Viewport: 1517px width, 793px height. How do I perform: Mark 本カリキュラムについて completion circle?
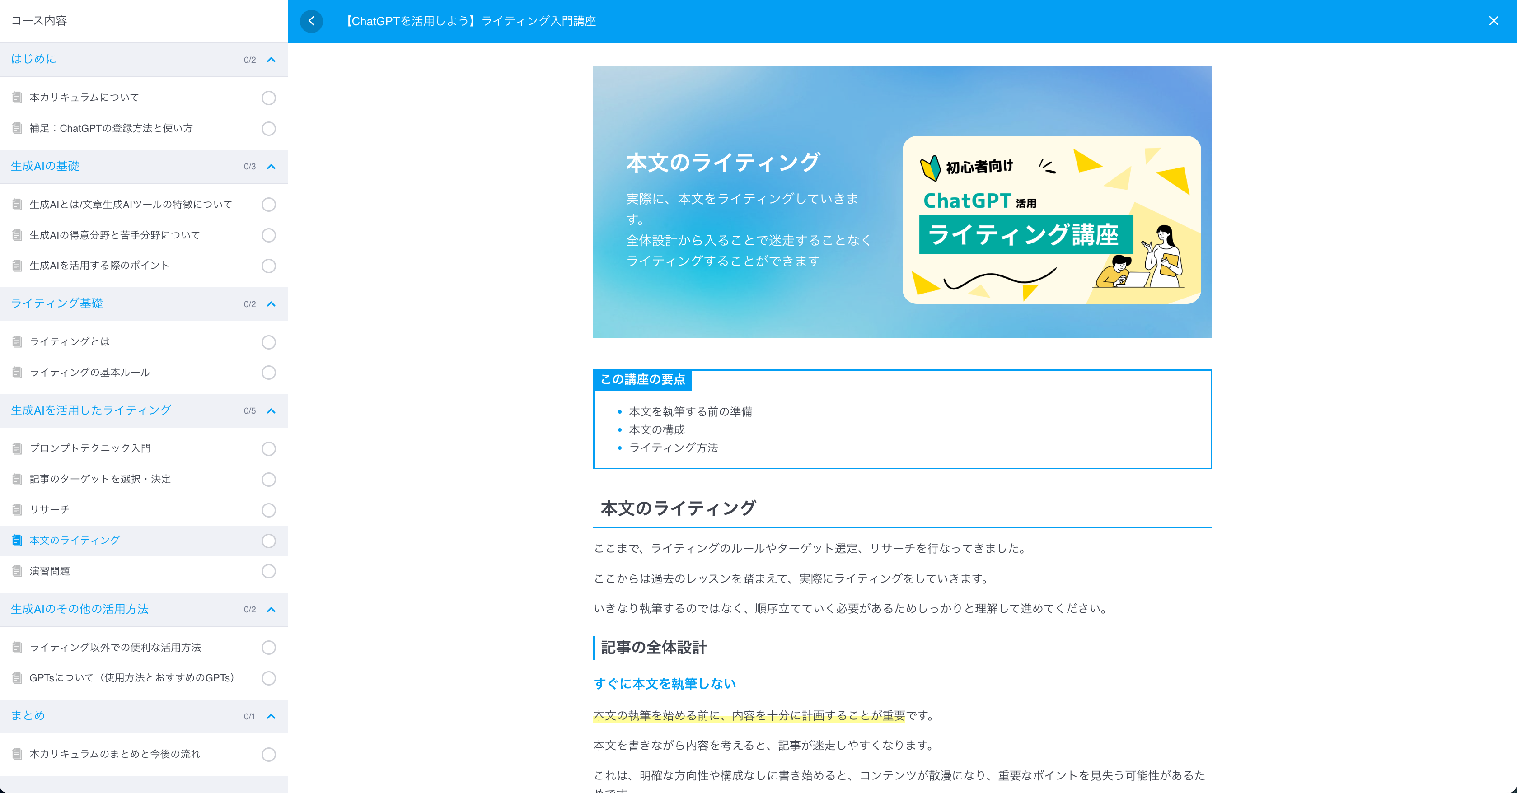[x=268, y=98]
